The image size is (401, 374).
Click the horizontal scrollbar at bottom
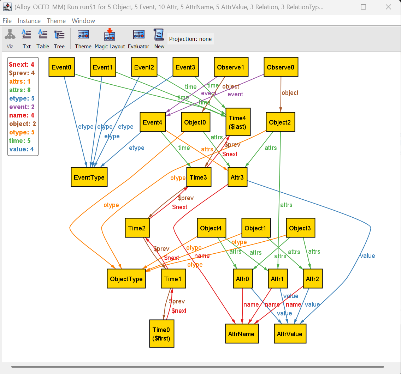point(197,367)
